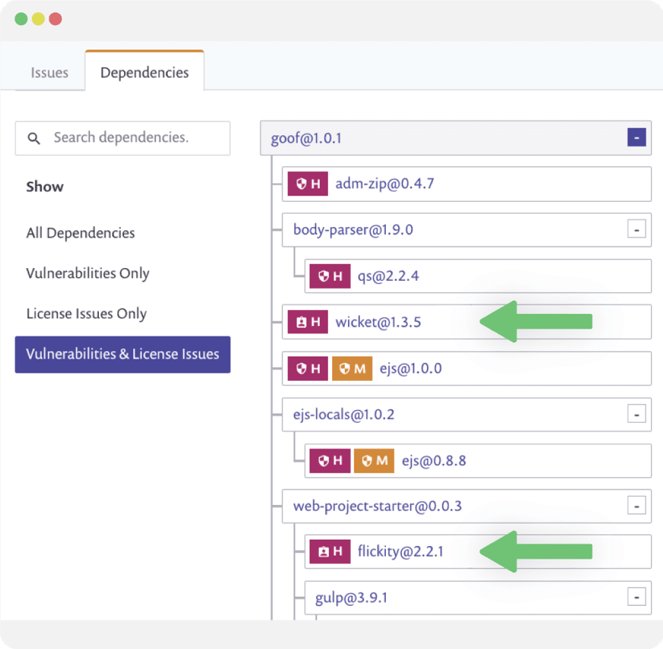Image resolution: width=663 pixels, height=649 pixels.
Task: Click high license issue badge on wicket@1.3.5
Action: tap(307, 322)
